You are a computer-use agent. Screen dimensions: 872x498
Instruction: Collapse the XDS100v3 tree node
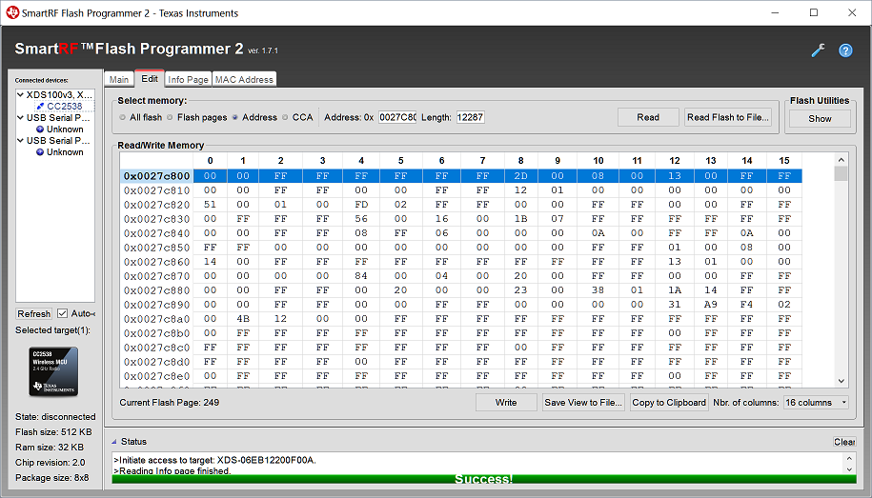pyautogui.click(x=21, y=94)
